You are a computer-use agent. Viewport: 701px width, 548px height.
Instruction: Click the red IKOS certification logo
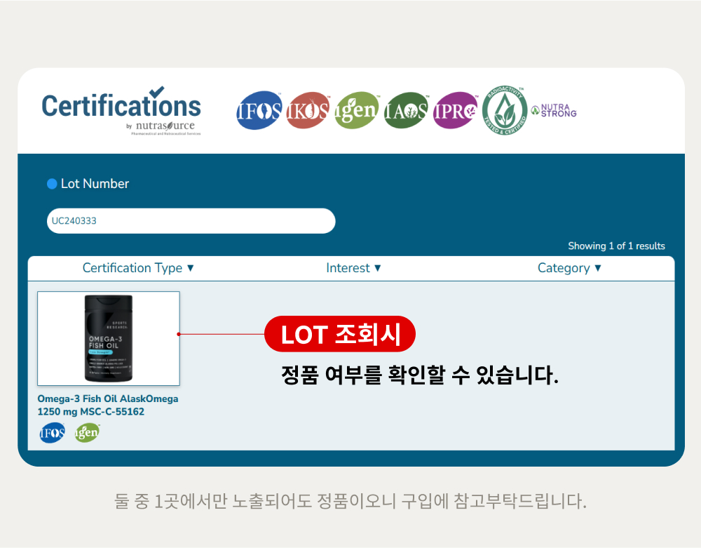(308, 110)
